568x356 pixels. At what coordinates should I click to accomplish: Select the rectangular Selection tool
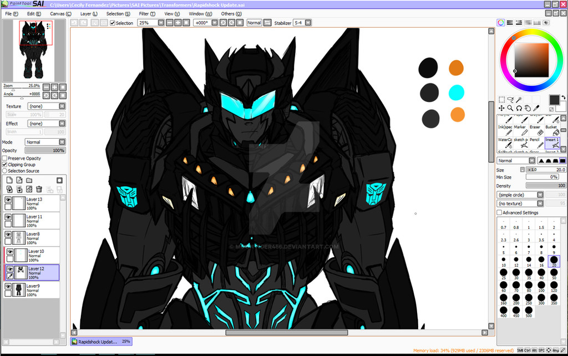pyautogui.click(x=501, y=100)
